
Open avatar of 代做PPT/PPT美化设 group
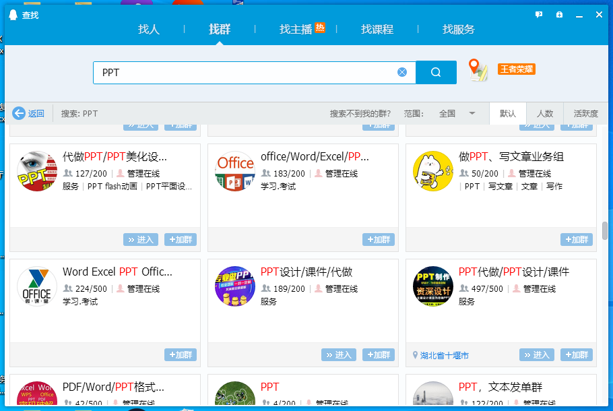coord(37,171)
